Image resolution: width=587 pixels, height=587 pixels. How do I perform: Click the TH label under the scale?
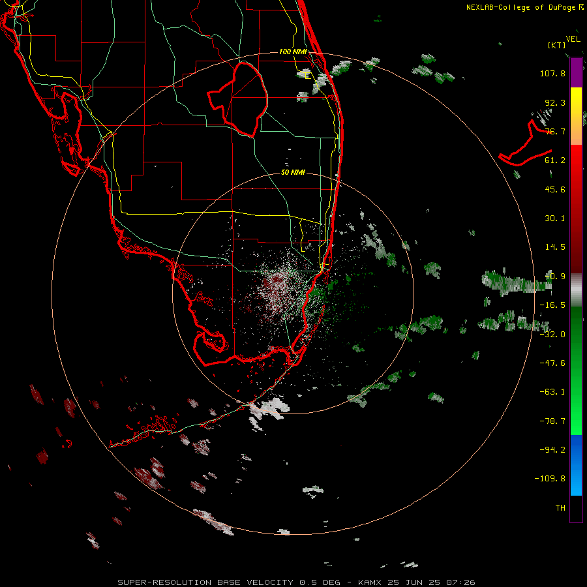560,508
